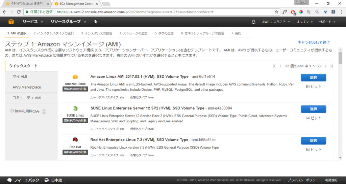Click the Shinpei profile button
346x184 pixels.
(x=302, y=2)
